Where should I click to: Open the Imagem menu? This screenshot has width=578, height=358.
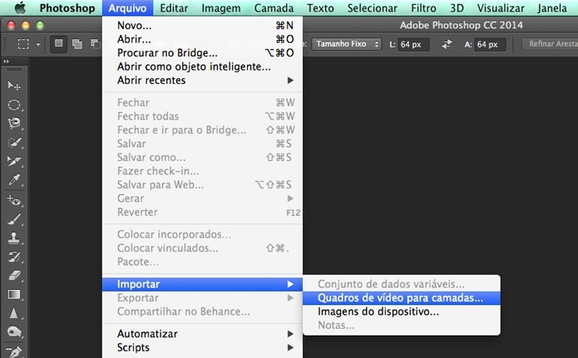[x=221, y=7]
